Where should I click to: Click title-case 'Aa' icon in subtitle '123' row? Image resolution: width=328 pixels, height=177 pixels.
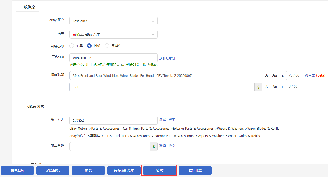[x=275, y=87]
